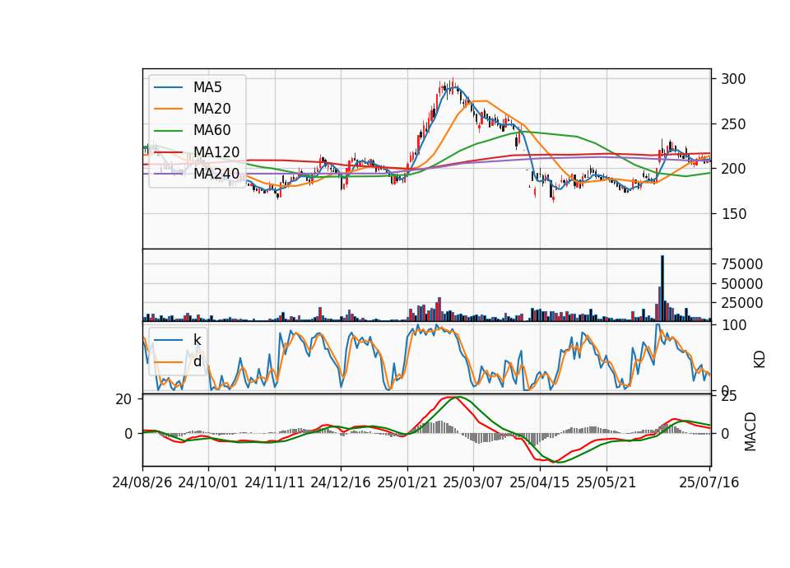
Task: Click the 25/05/21 date axis label
Action: (606, 482)
